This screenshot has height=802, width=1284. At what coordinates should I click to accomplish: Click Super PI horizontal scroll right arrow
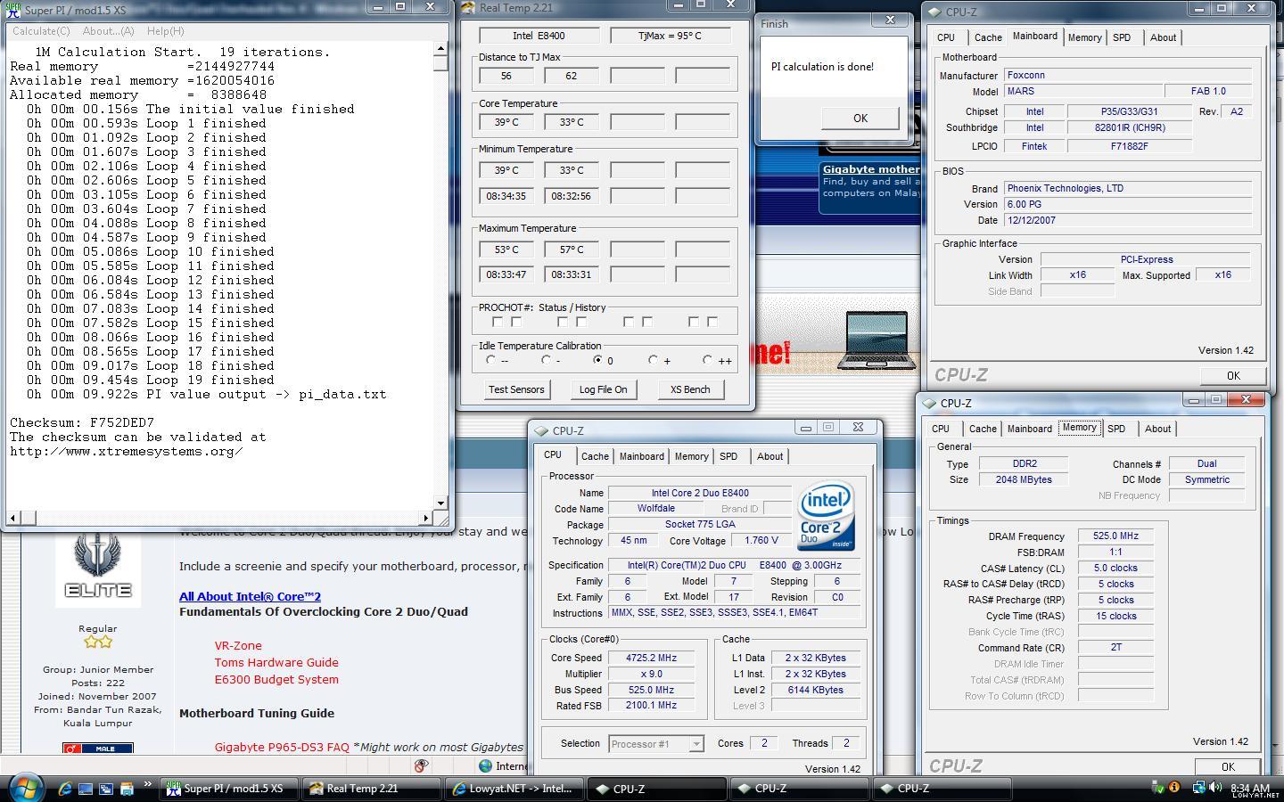(x=425, y=518)
